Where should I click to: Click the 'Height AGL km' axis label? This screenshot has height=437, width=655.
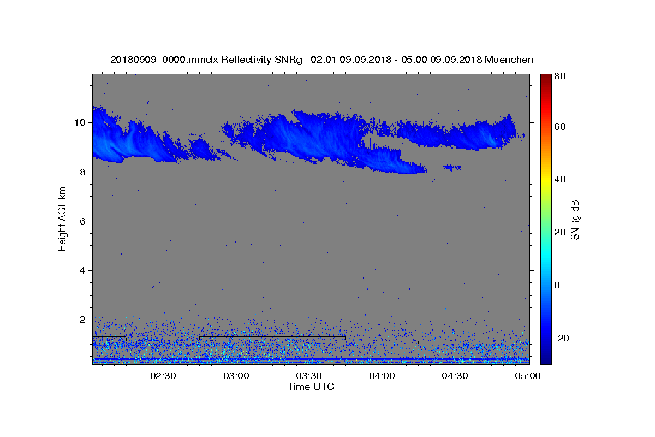(63, 218)
